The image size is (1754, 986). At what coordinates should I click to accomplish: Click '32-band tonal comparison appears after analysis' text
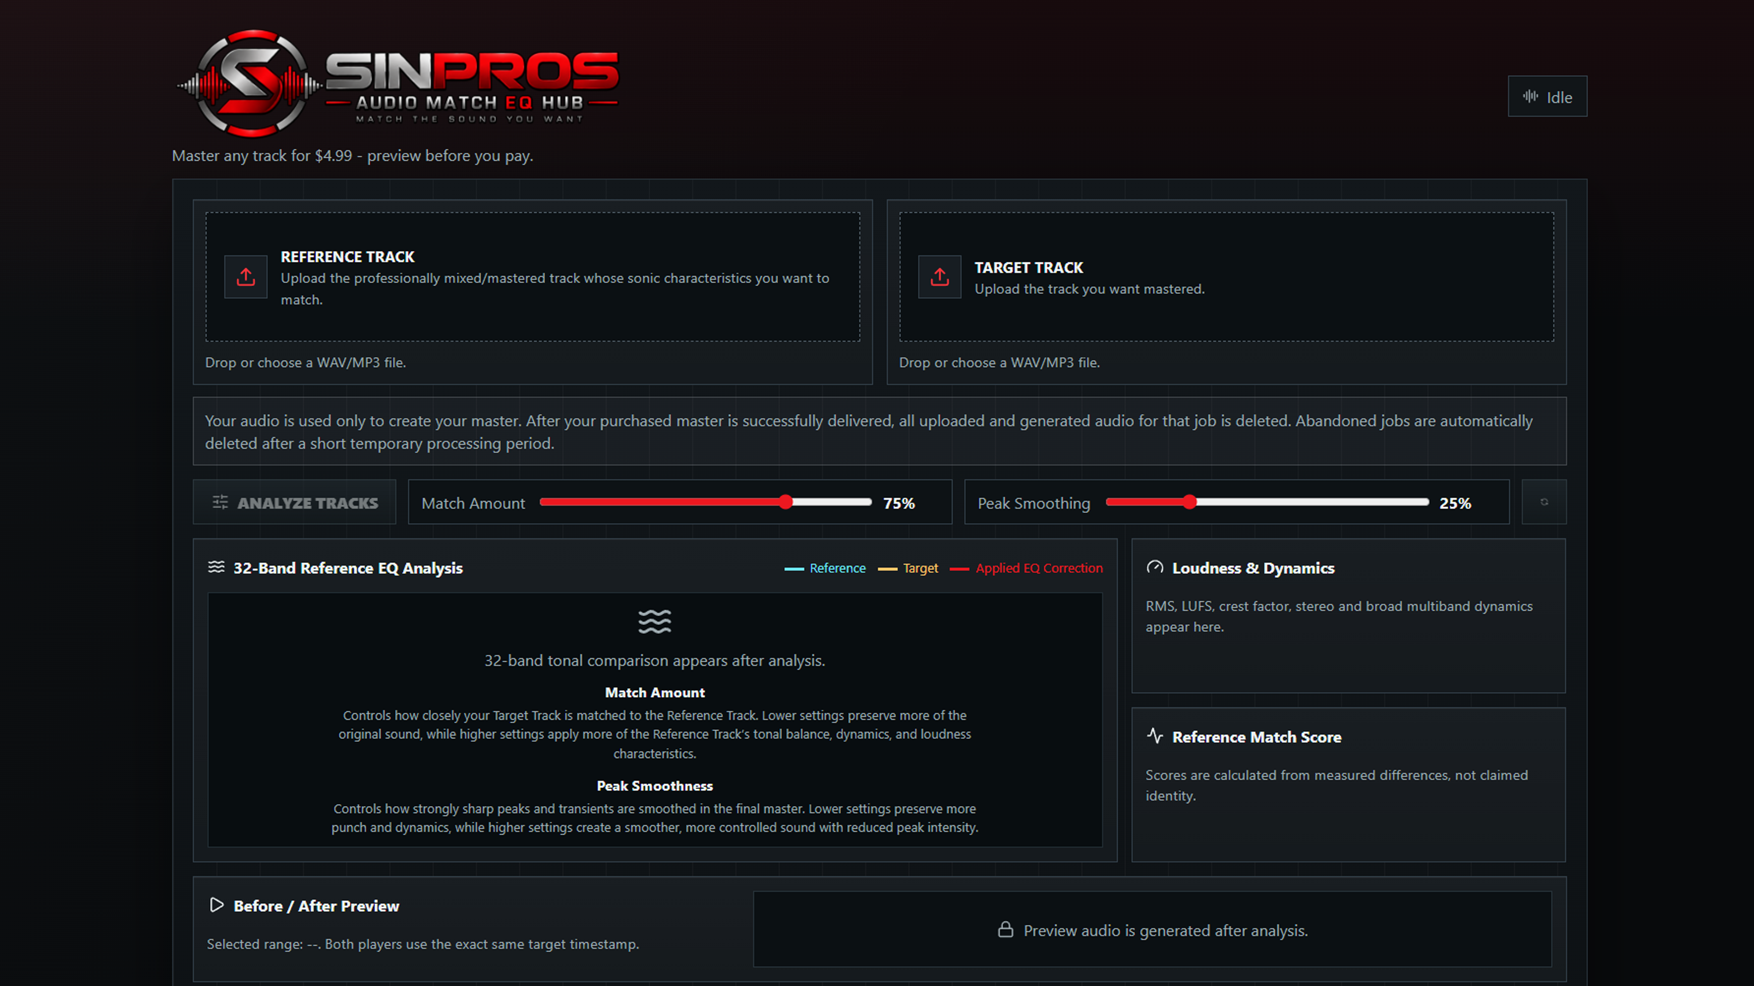click(654, 661)
